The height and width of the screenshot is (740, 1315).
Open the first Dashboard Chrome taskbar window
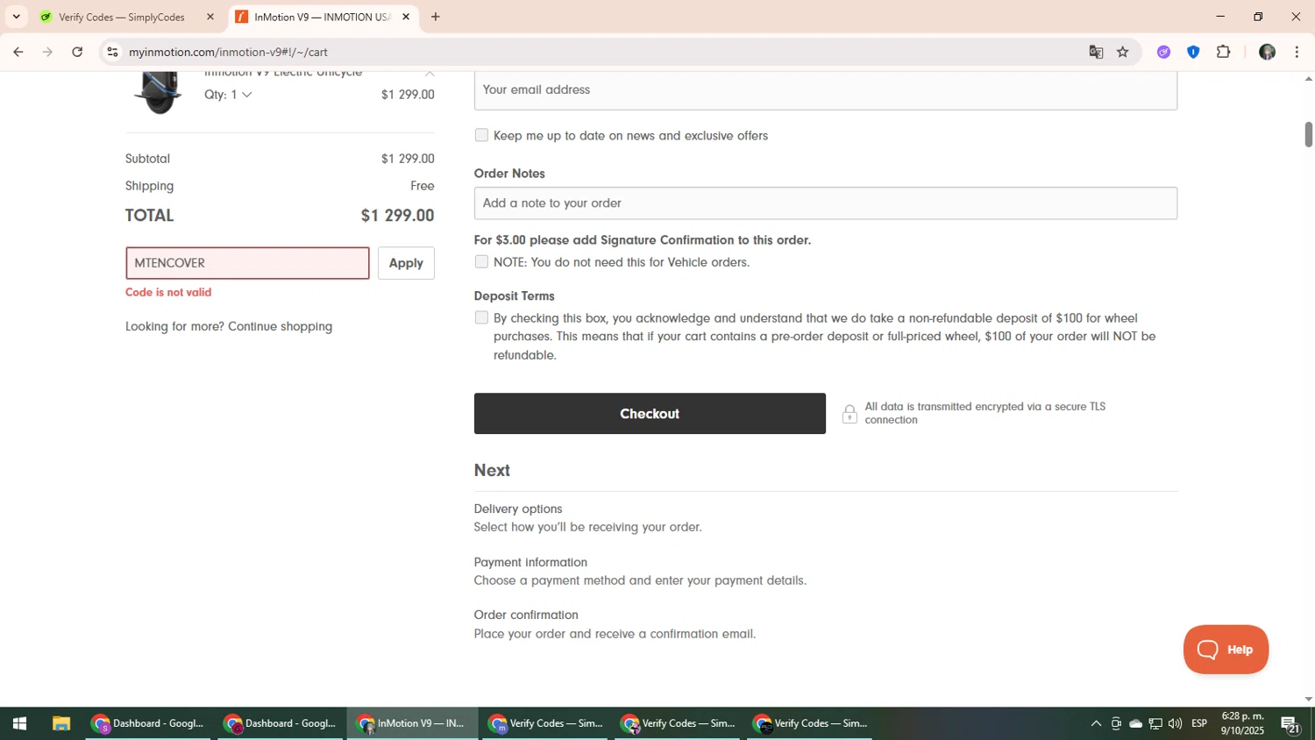(x=148, y=723)
